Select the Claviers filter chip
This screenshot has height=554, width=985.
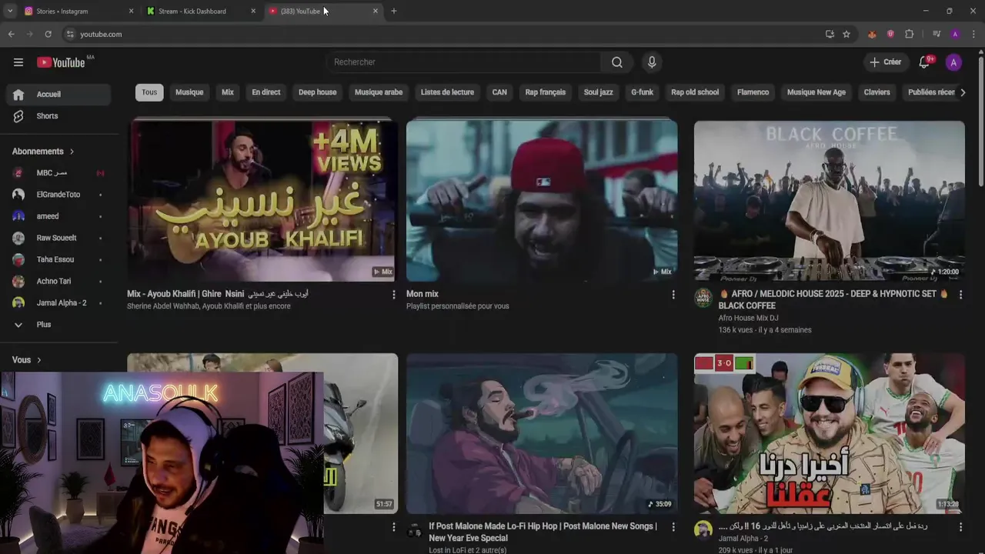pyautogui.click(x=876, y=92)
